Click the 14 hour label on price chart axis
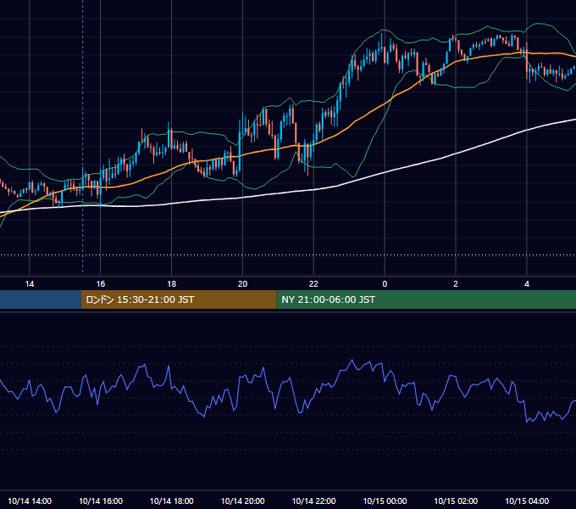The width and height of the screenshot is (576, 509). 30,283
